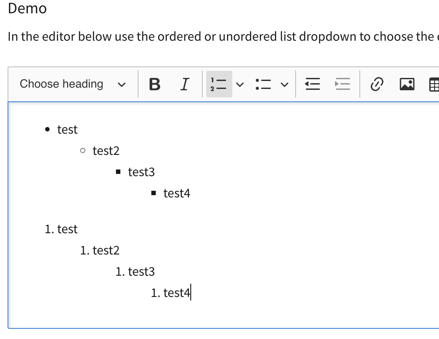Insert a hyperlink using the chain icon

(377, 84)
